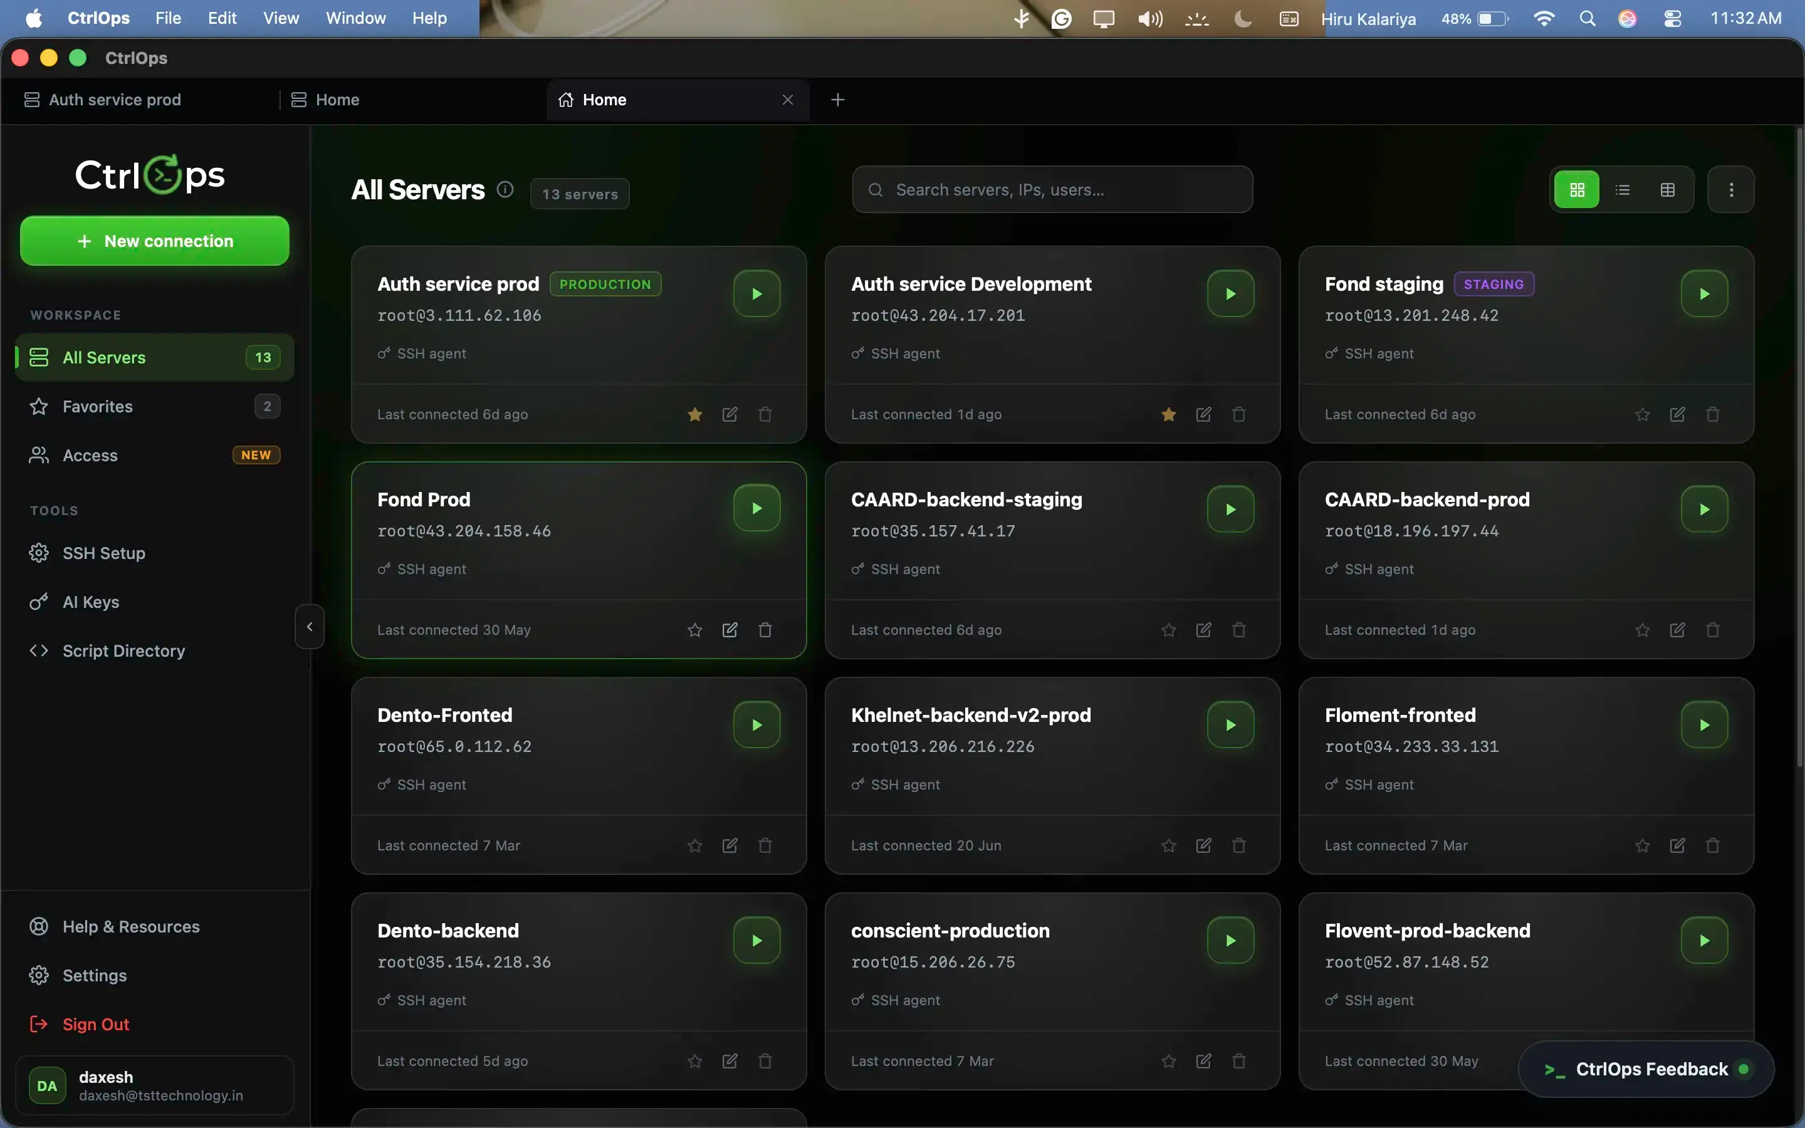The height and width of the screenshot is (1128, 1805).
Task: Edit the Floment-fronted server details
Action: (1677, 845)
